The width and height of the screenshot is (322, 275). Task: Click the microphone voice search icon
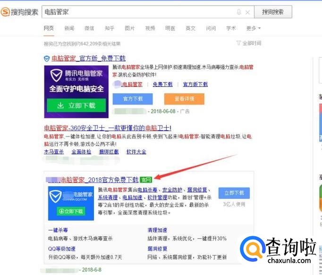pyautogui.click(x=239, y=12)
